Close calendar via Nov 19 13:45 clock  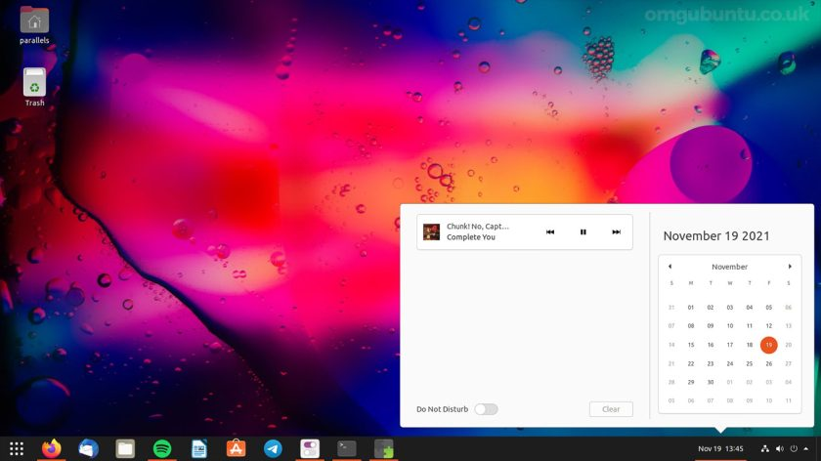click(720, 448)
